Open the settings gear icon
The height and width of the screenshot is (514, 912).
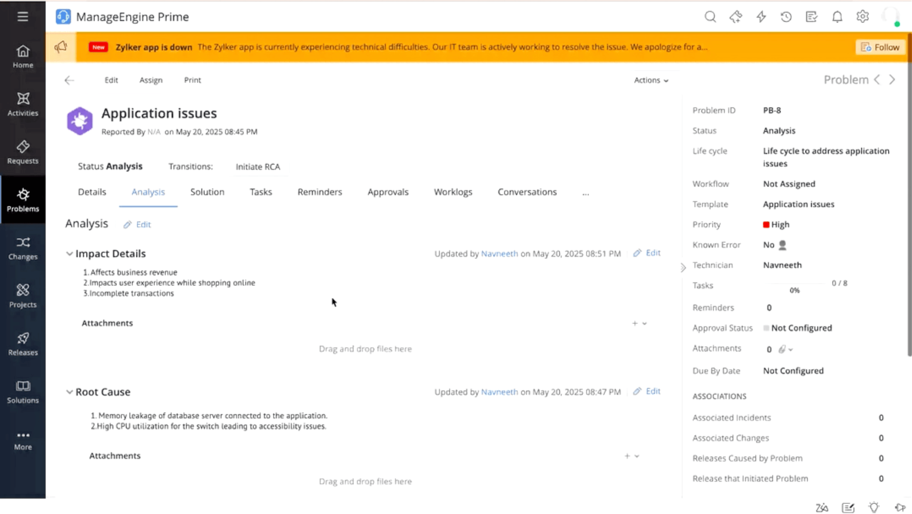pos(862,17)
